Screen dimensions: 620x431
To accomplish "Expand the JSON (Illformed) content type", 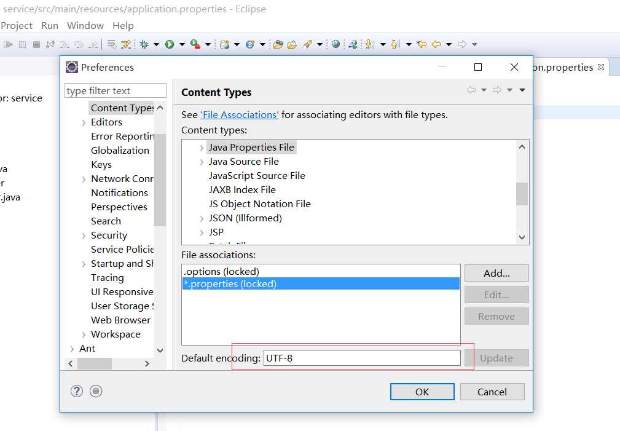I will coord(202,218).
